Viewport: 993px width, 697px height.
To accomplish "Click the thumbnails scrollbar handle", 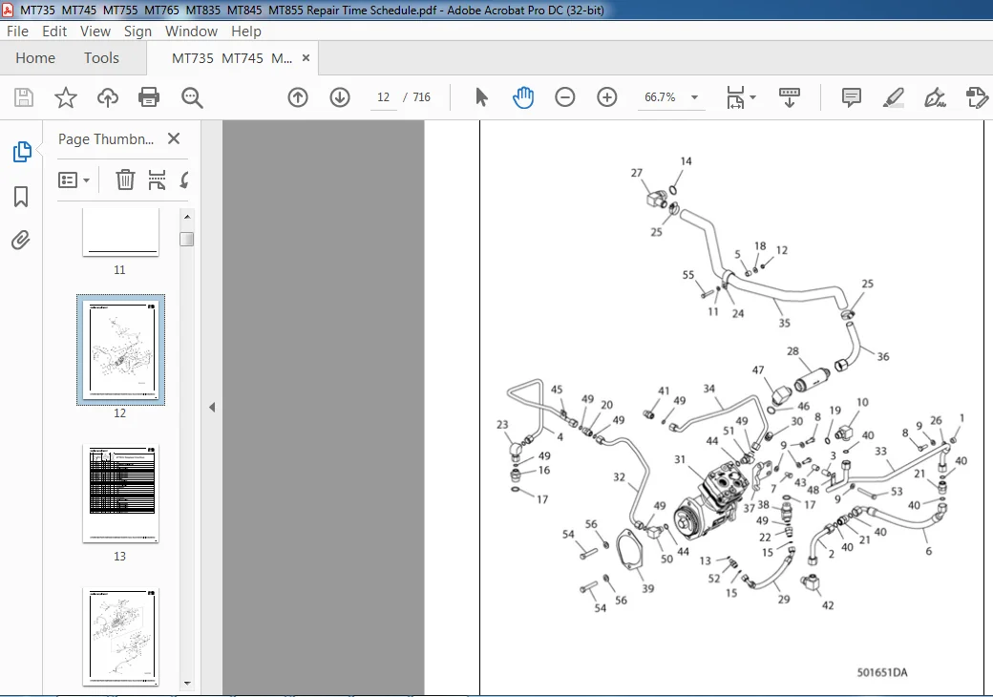I will 186,240.
